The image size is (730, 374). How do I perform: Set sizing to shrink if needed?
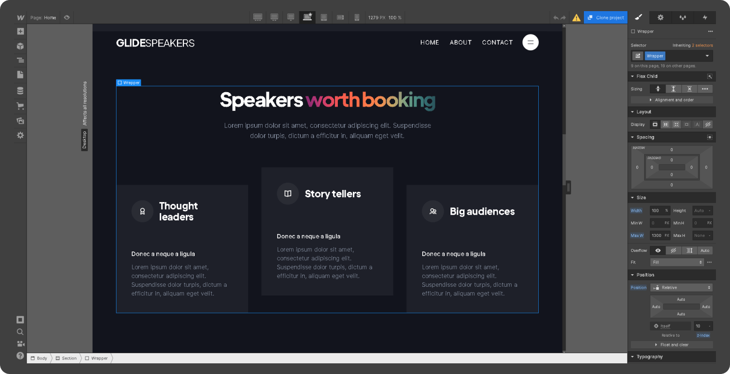(x=658, y=89)
